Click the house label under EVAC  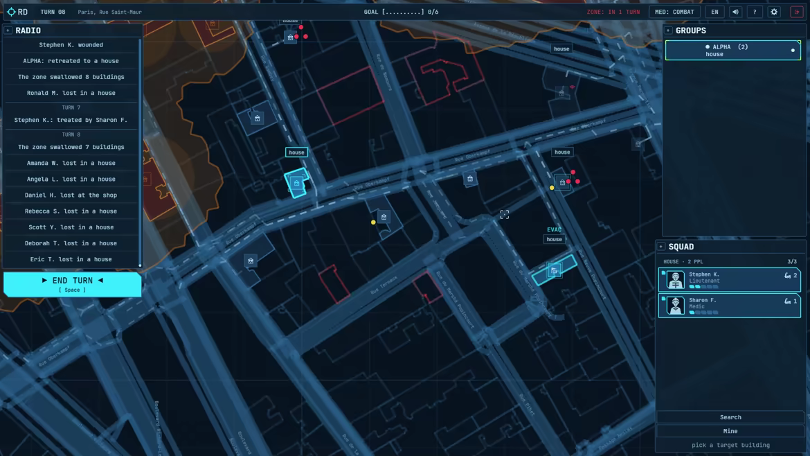pyautogui.click(x=555, y=239)
